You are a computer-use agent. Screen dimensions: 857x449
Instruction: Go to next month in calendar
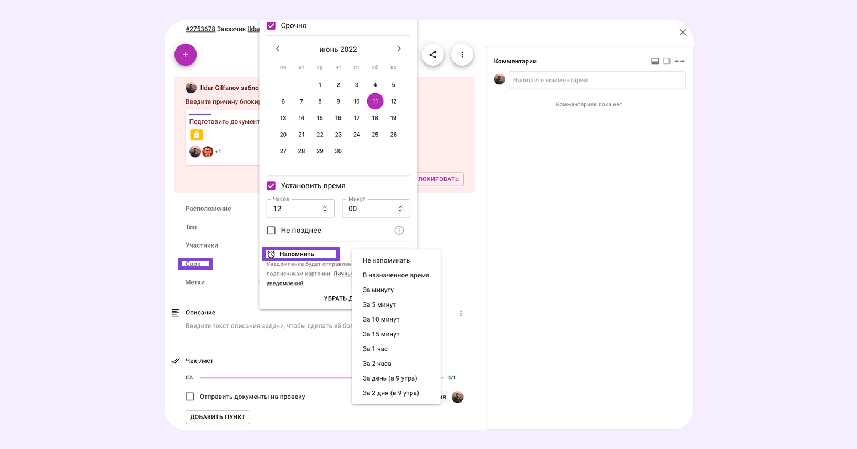[399, 49]
